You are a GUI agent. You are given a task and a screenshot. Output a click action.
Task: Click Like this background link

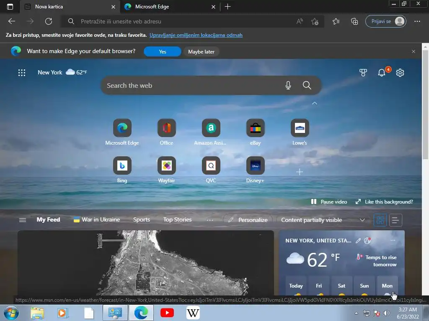384,202
